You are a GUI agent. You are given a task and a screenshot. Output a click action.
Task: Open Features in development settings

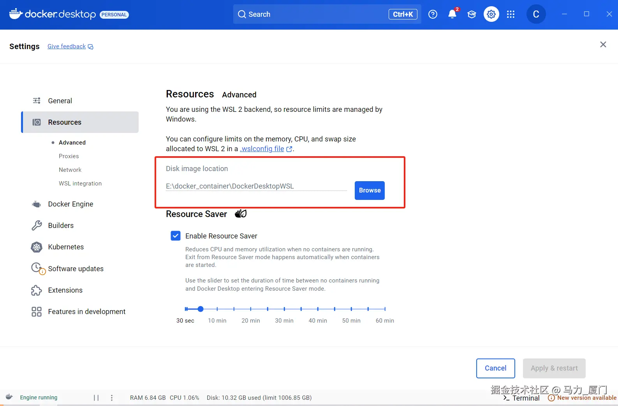(80, 312)
